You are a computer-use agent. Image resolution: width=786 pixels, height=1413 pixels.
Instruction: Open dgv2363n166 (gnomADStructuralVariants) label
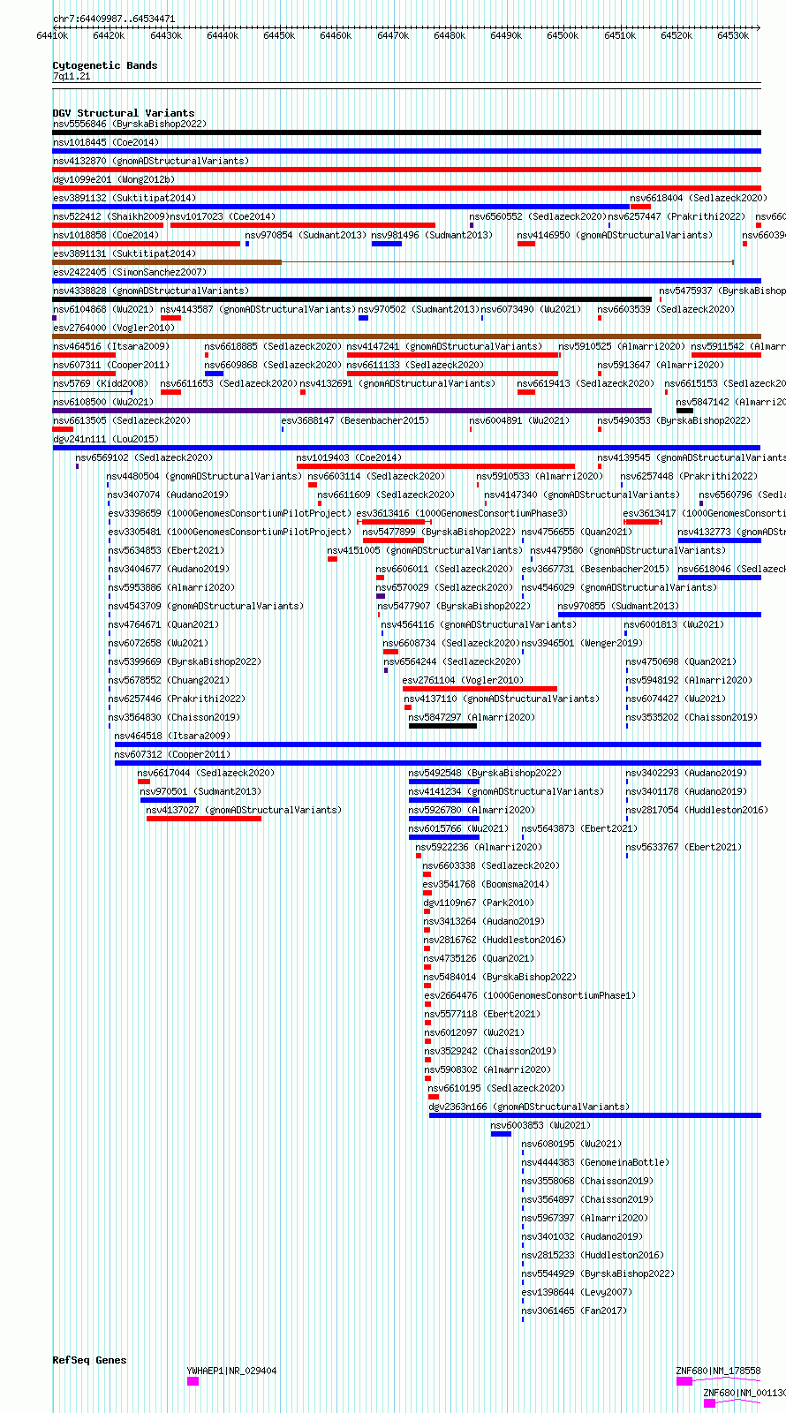coord(529,1107)
